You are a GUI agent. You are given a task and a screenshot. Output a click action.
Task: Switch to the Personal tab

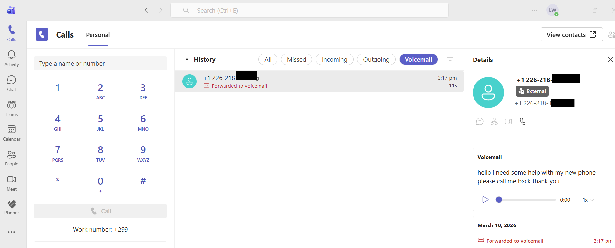tap(98, 35)
